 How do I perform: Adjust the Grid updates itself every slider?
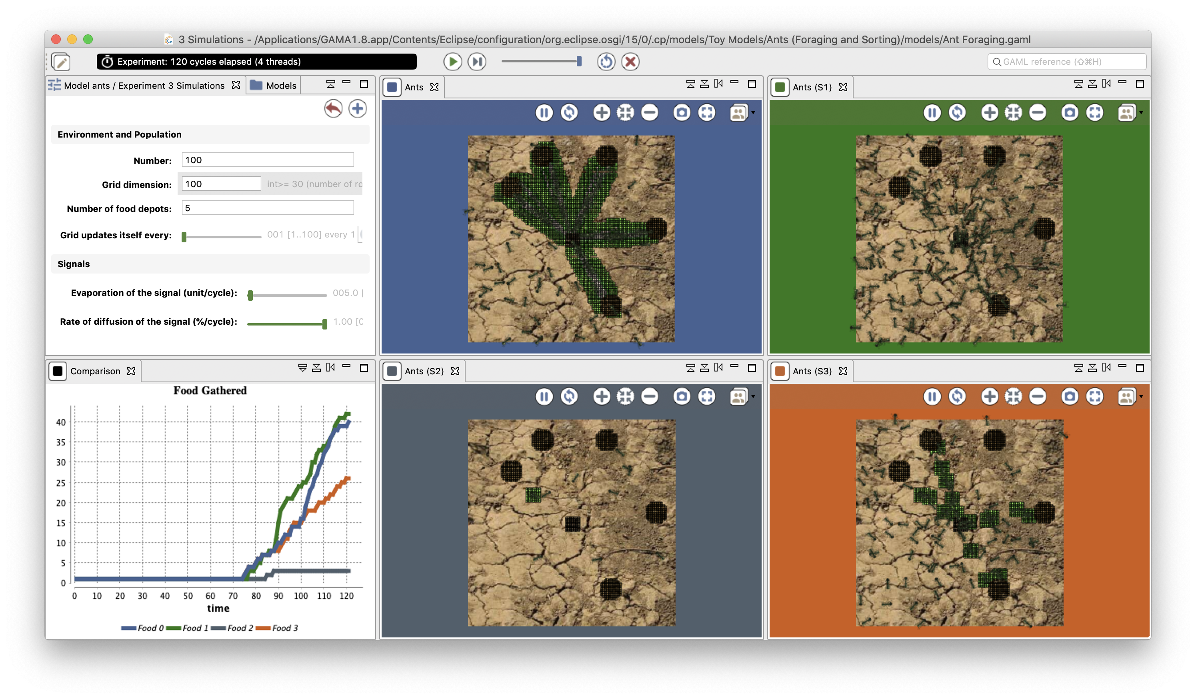click(x=221, y=236)
